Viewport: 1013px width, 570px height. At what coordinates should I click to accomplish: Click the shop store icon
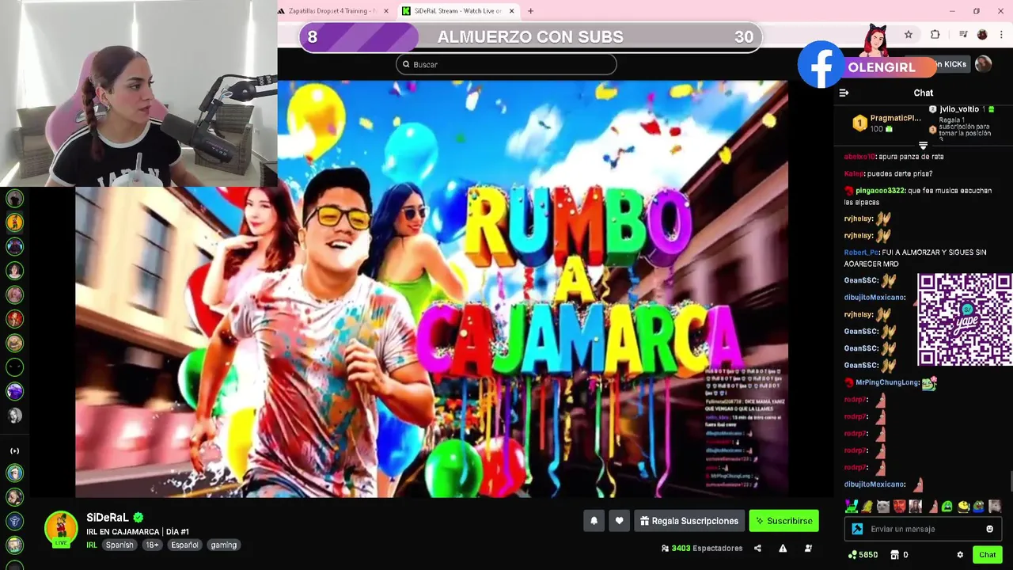click(x=895, y=555)
